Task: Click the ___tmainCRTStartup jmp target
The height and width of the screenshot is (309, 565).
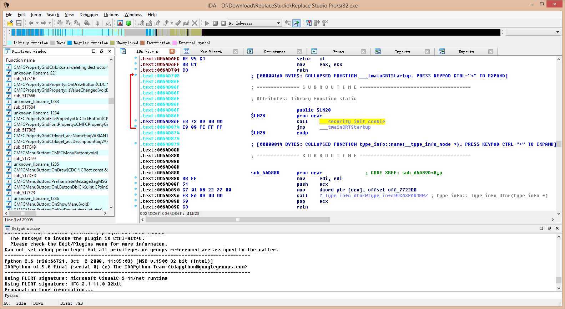Action: pos(345,127)
